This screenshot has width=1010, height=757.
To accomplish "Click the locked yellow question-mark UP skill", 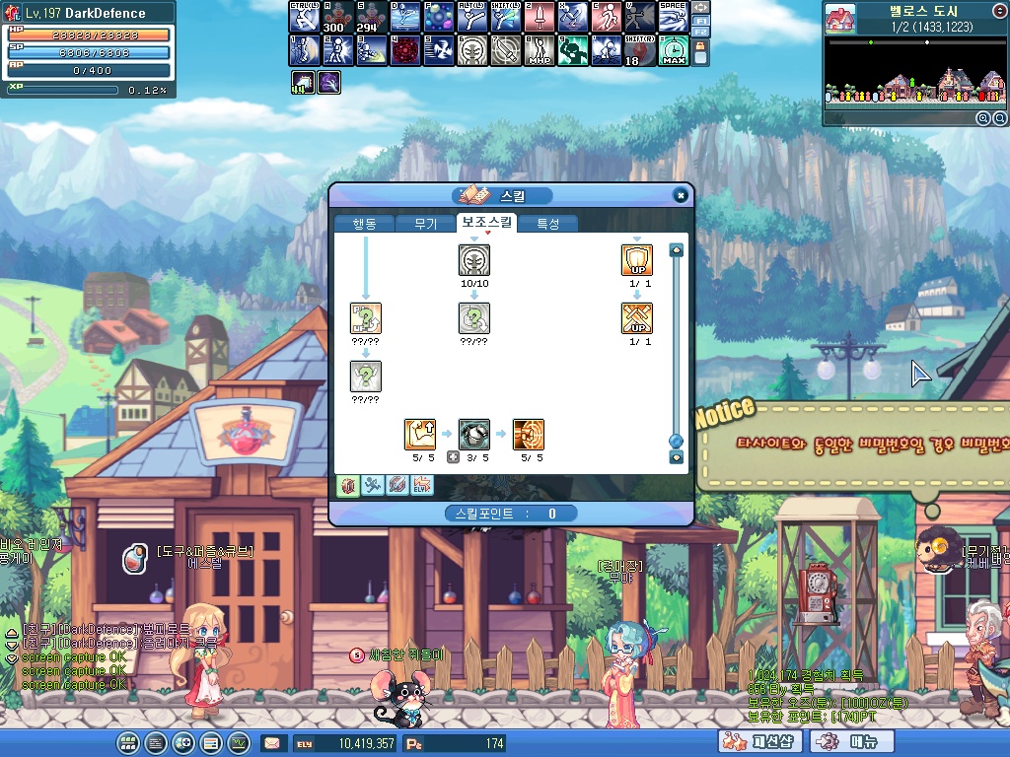I will [366, 318].
